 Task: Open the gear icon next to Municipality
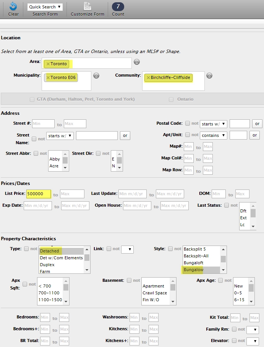[96, 76]
